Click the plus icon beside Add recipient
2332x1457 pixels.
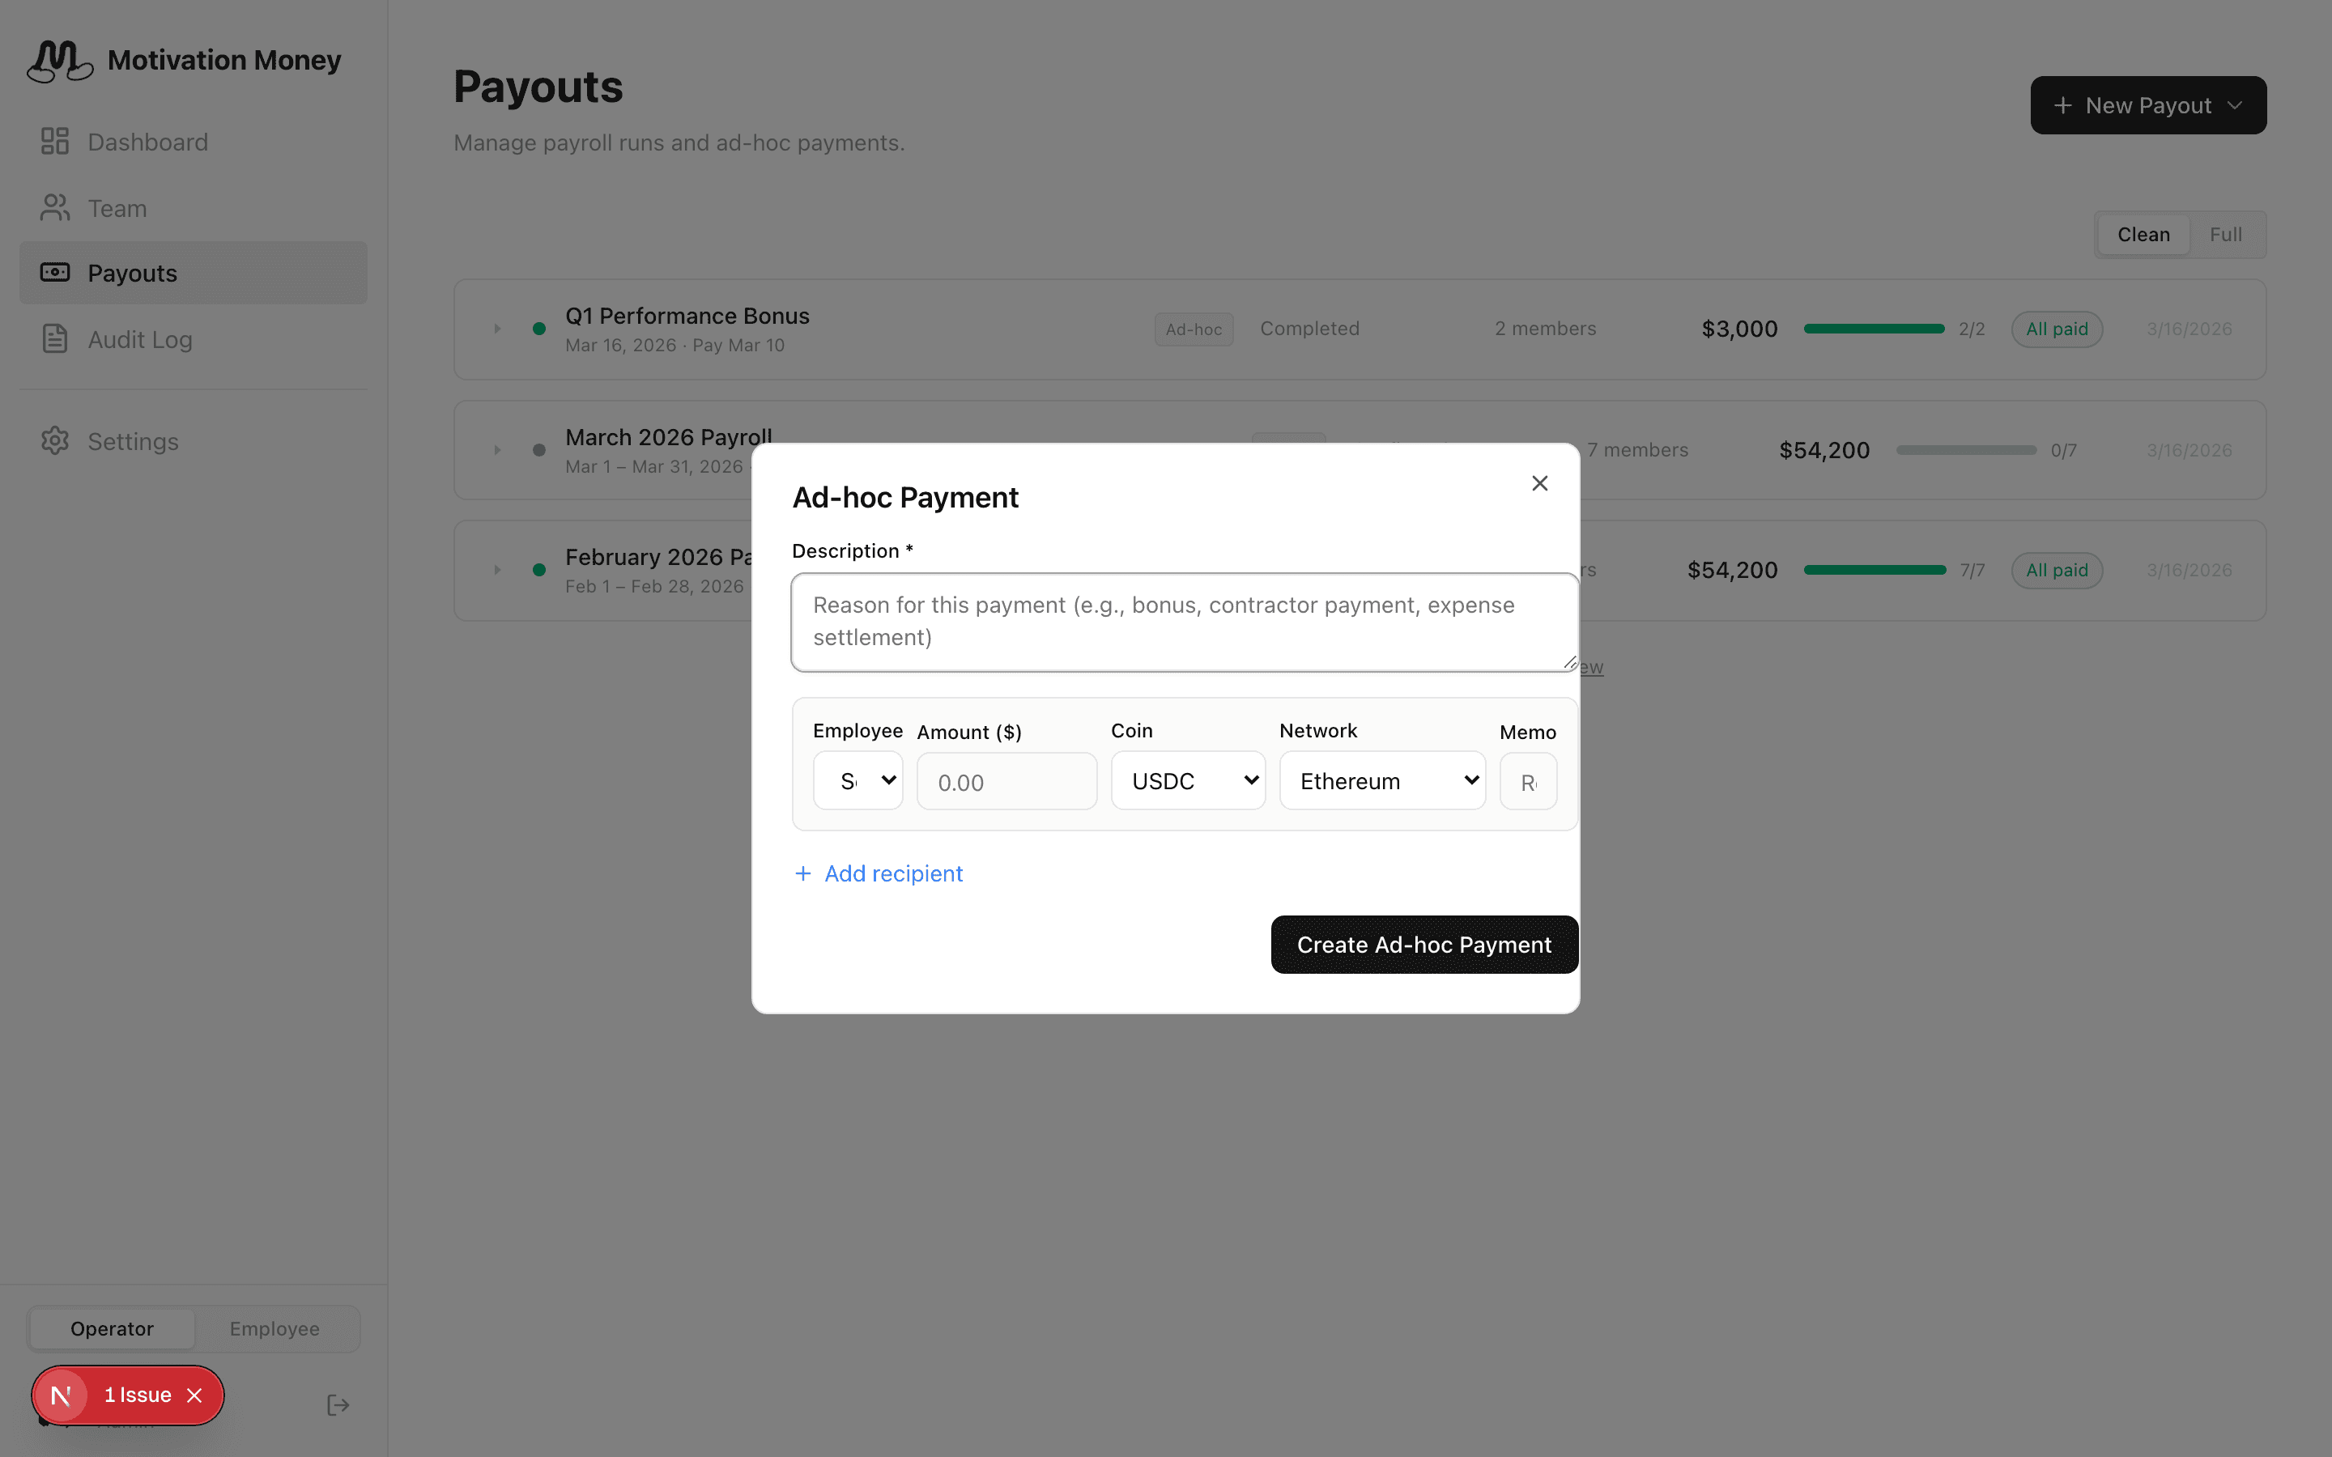coord(802,873)
